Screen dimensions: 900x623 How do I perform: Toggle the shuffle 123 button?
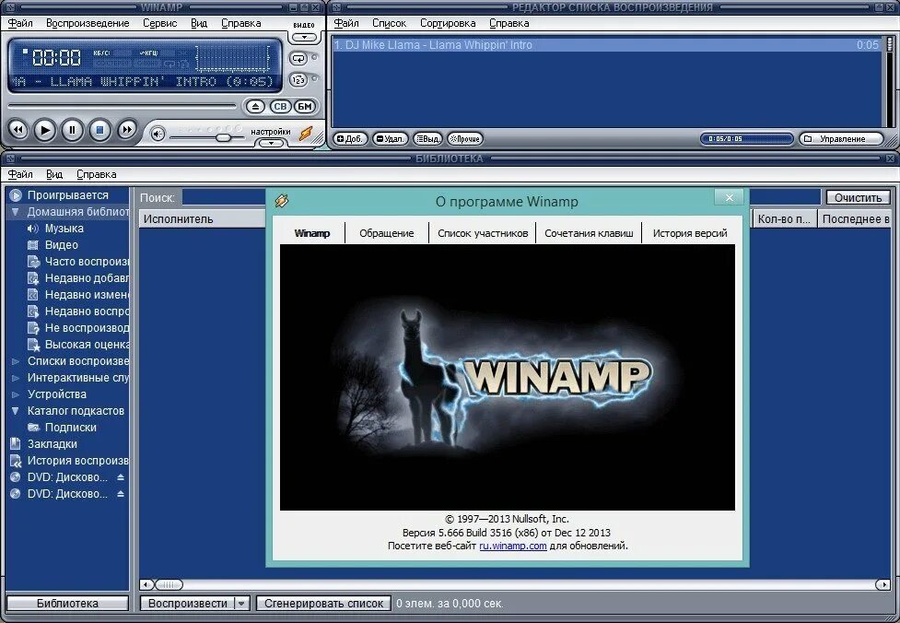pos(298,80)
